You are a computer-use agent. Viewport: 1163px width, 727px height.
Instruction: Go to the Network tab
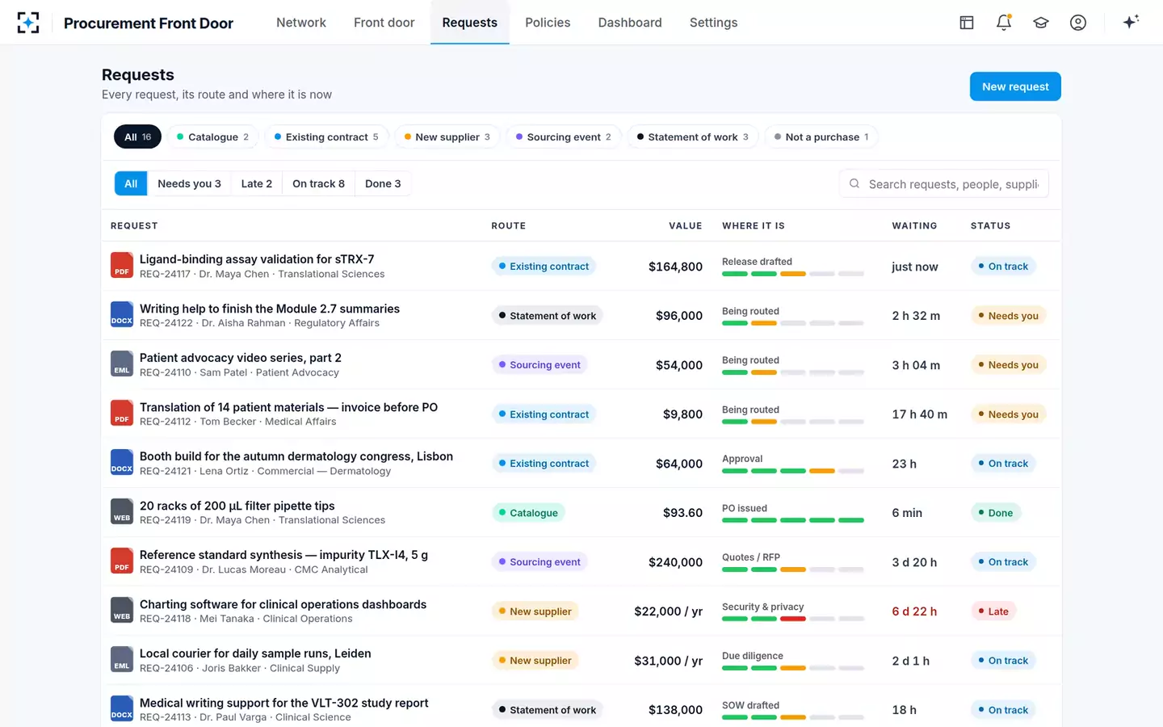coord(301,23)
